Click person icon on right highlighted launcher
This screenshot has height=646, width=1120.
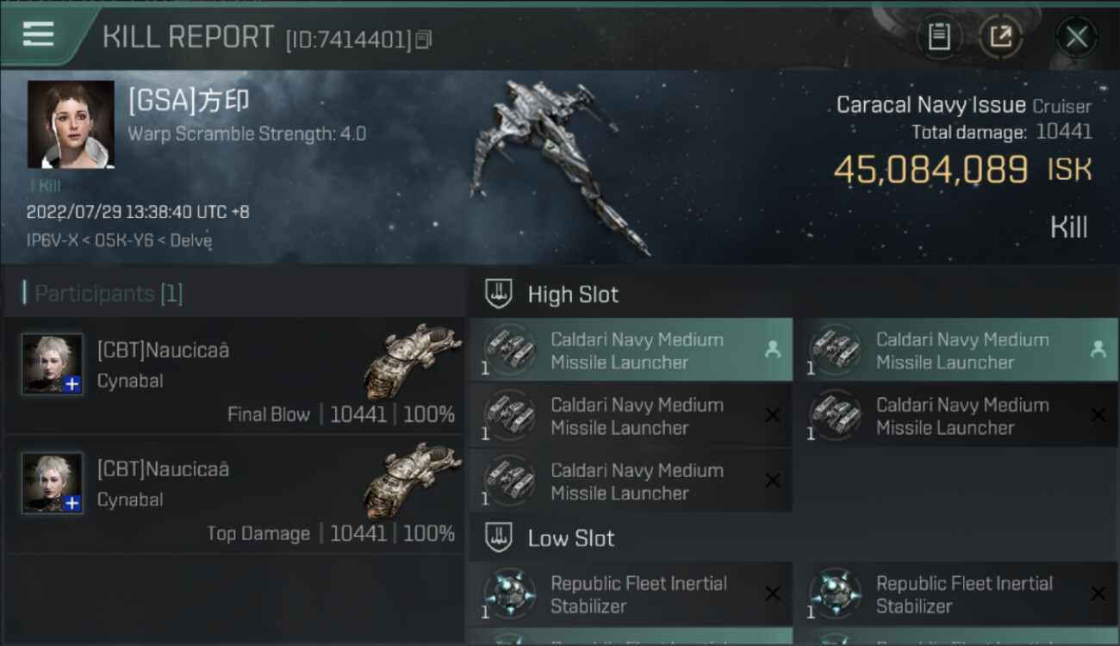coord(1098,349)
